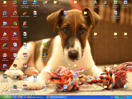
Task: Open the eBay desktop shortcut
Action: click(x=45, y=4)
